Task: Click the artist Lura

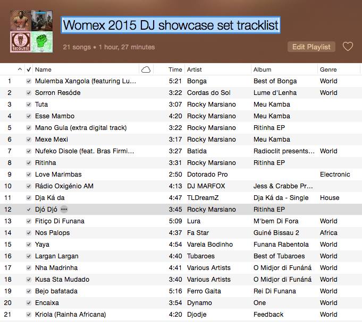Action: point(193,221)
